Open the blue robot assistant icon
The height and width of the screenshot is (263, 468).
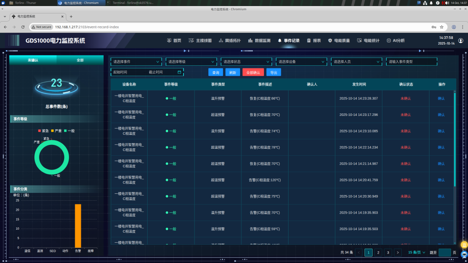(x=464, y=254)
